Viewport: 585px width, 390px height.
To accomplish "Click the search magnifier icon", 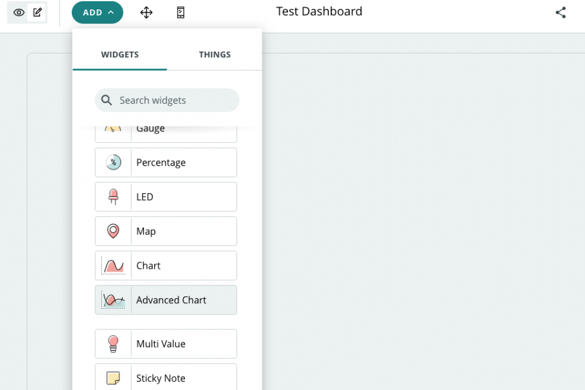I will (x=107, y=100).
